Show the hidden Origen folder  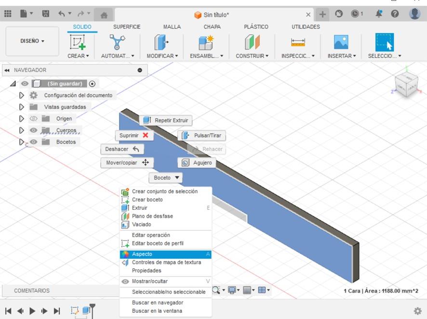point(33,118)
